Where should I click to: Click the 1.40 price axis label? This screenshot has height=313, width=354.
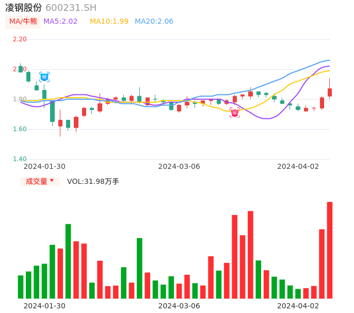pos(20,159)
